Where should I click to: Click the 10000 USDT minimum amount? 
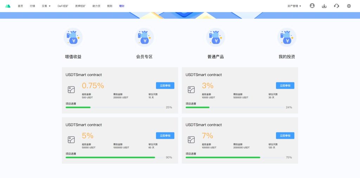tap(208, 97)
